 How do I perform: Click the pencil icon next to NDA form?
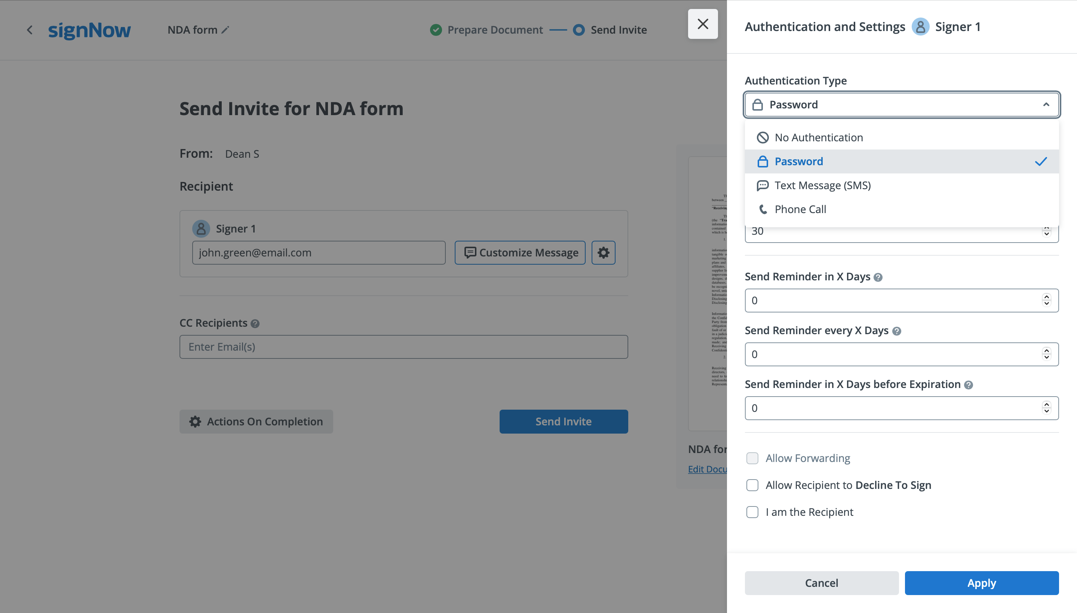coord(225,30)
